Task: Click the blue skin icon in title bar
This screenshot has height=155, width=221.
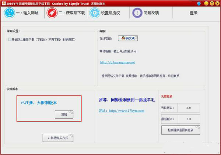Action: pyautogui.click(x=199, y=4)
